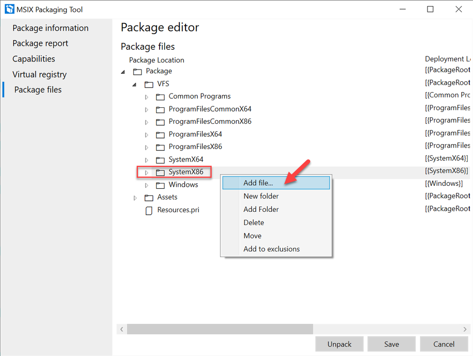The width and height of the screenshot is (473, 356).
Task: Expand the SystemX86 folder
Action: click(147, 173)
